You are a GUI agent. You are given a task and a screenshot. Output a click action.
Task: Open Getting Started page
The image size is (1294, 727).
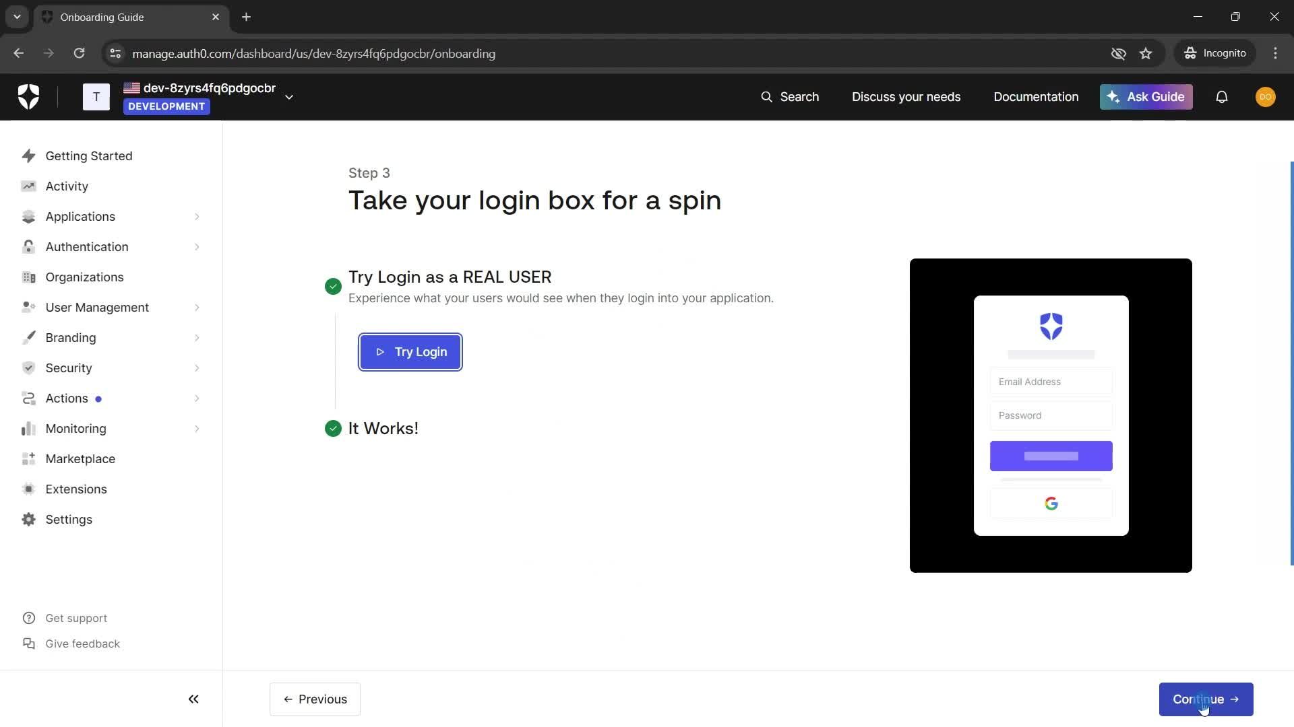click(89, 156)
